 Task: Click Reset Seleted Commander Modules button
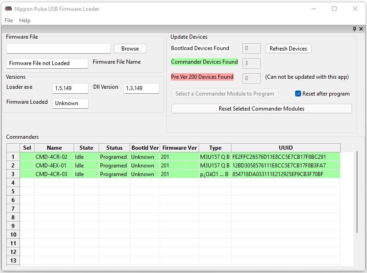coord(261,109)
